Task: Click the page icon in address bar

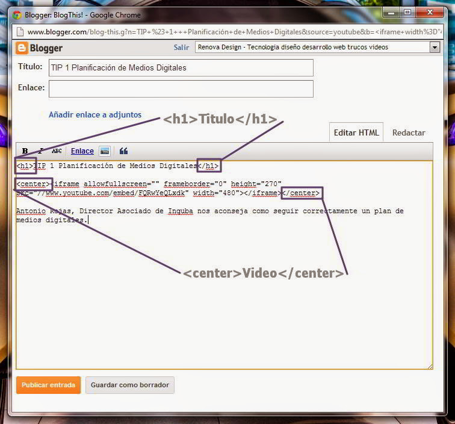Action: 20,32
